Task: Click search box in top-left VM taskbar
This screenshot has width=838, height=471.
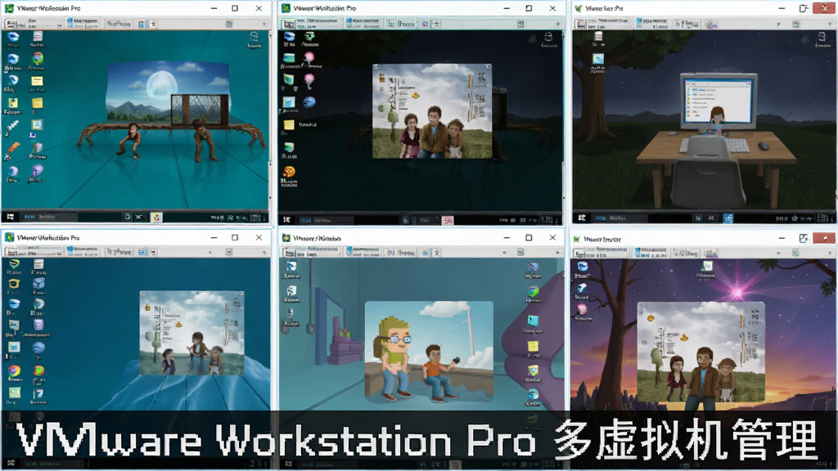Action: tap(48, 217)
